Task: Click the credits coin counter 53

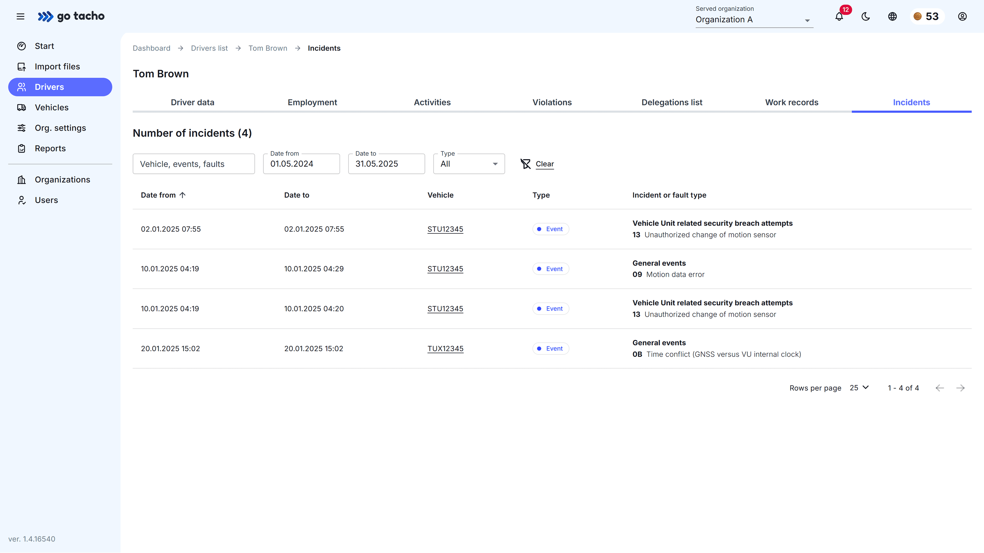Action: click(x=927, y=16)
